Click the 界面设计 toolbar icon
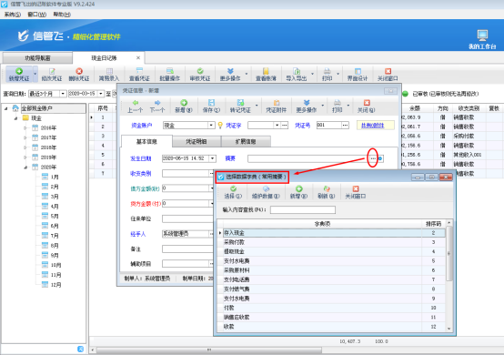Screen dimensions: 504x355 pos(358,75)
